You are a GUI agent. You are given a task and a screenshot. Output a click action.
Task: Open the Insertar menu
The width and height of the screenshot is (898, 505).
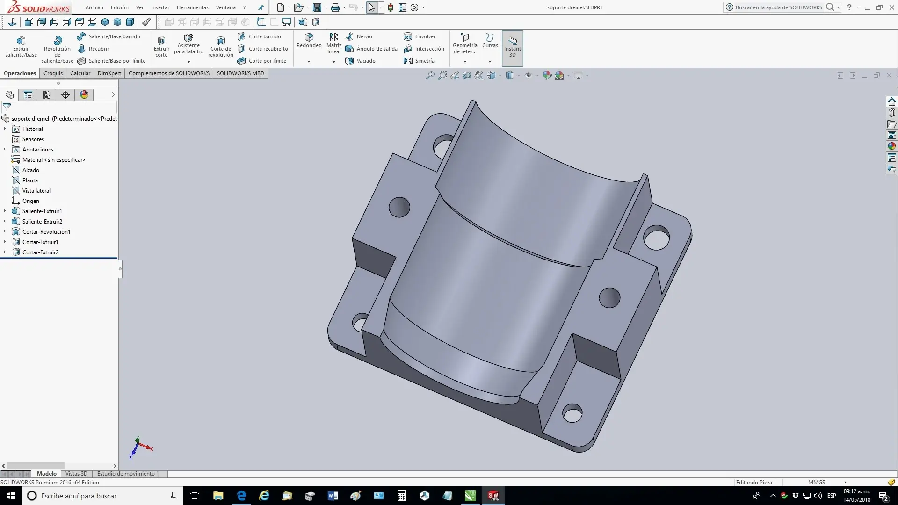pyautogui.click(x=160, y=7)
